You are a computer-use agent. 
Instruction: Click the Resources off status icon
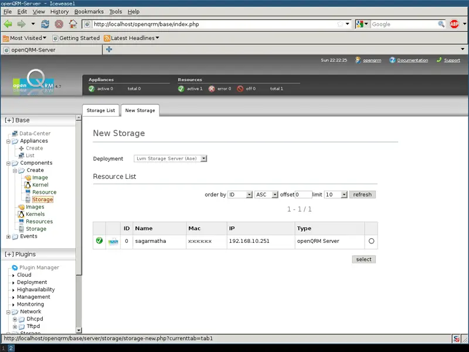click(x=240, y=89)
